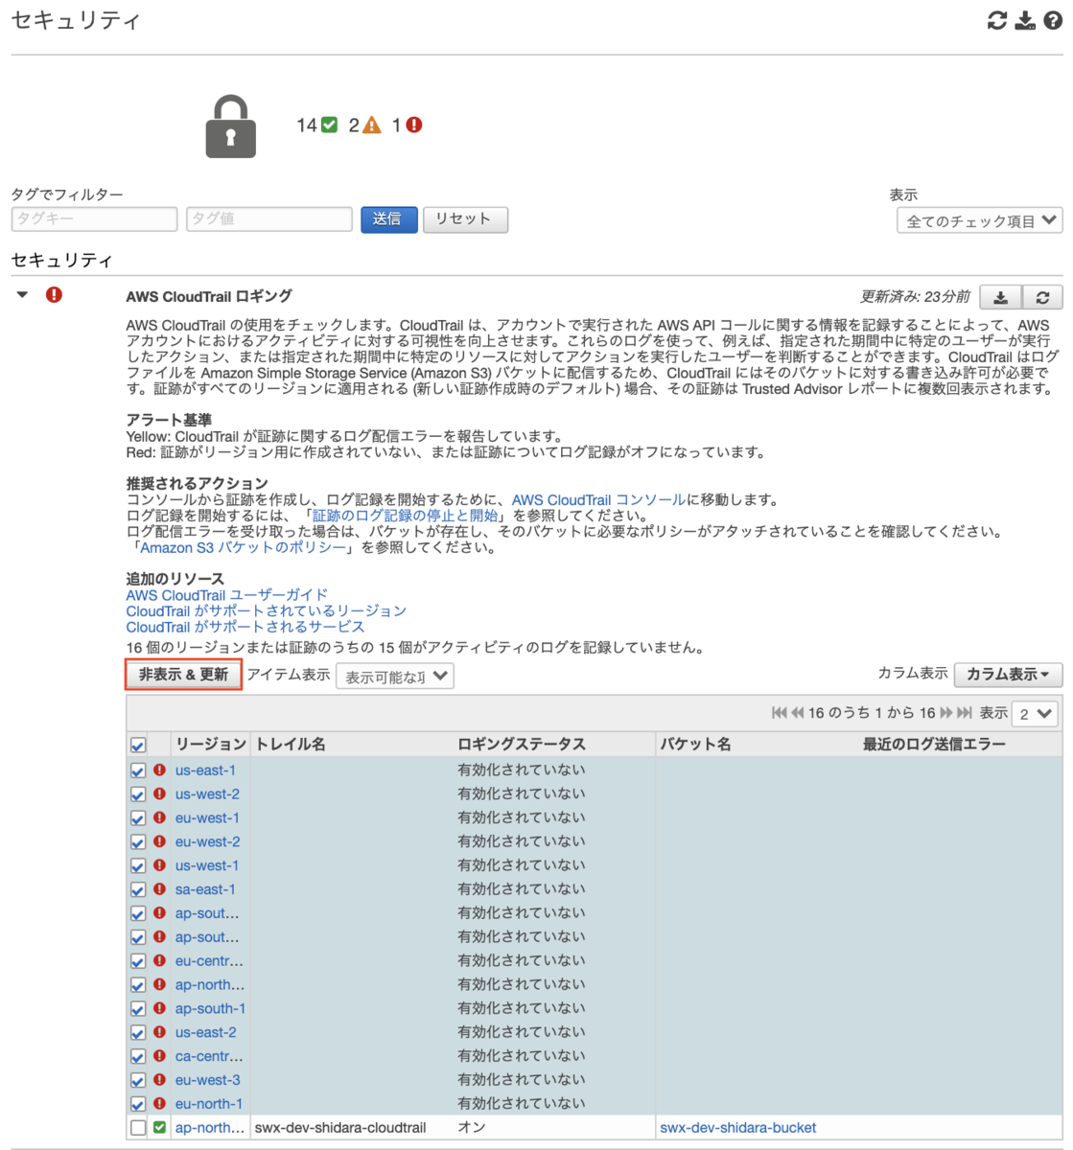Go to the previous results page

[x=798, y=713]
